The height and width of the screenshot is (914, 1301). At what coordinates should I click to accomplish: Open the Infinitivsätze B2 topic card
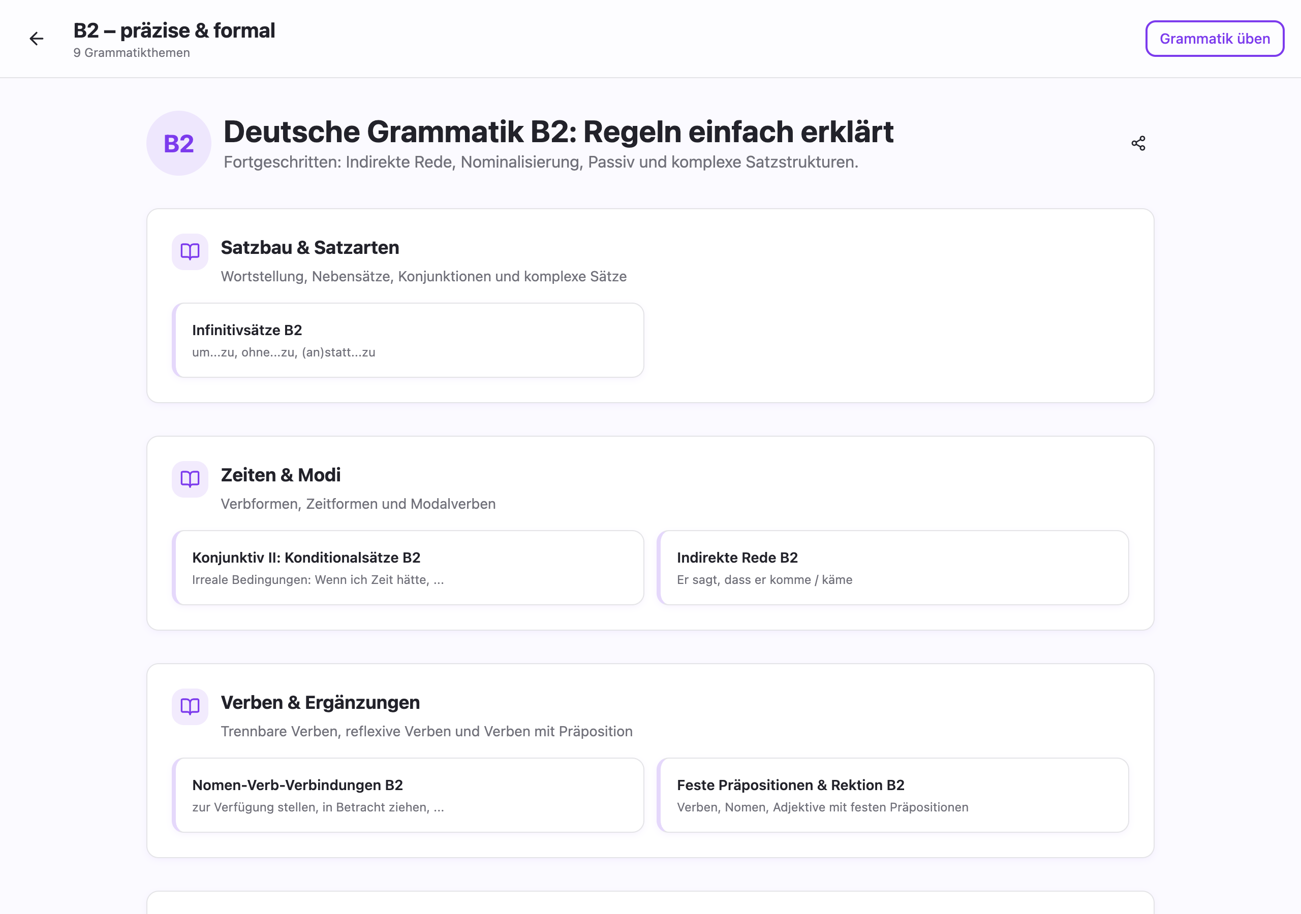409,340
